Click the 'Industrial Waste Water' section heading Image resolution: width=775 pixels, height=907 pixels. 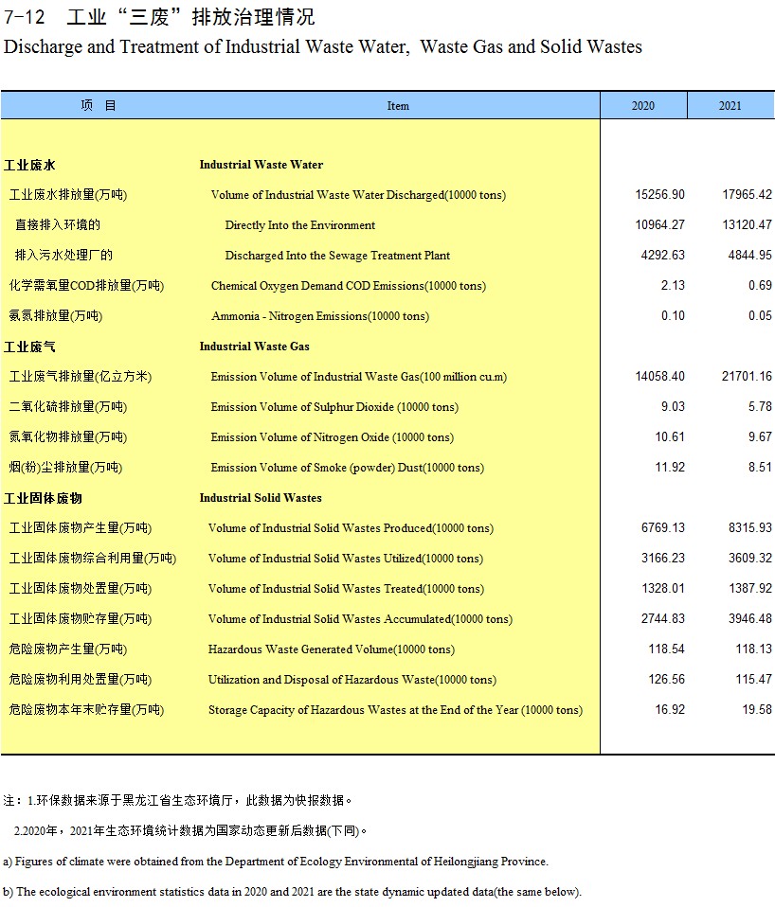[261, 165]
